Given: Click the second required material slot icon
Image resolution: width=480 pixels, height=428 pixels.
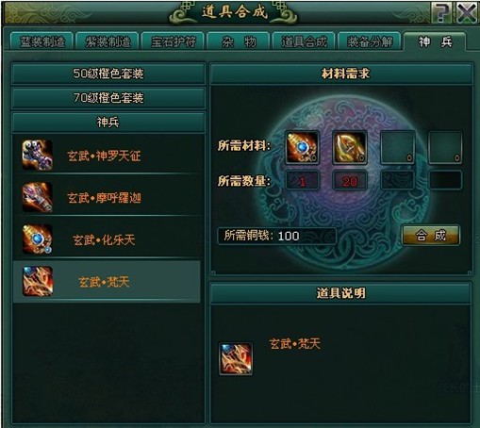Looking at the screenshot, I should click(350, 147).
